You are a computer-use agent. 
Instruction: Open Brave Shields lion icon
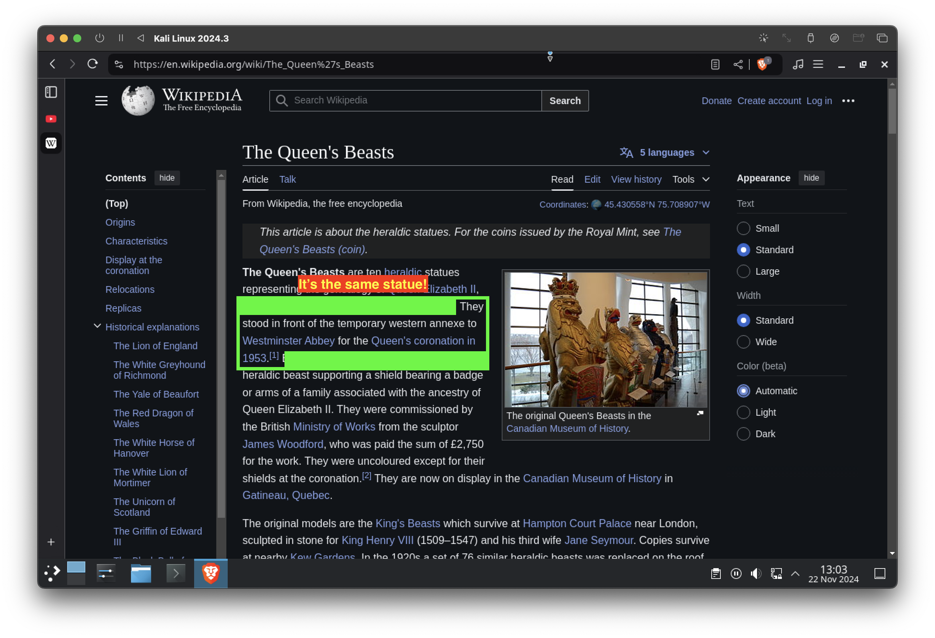(762, 64)
